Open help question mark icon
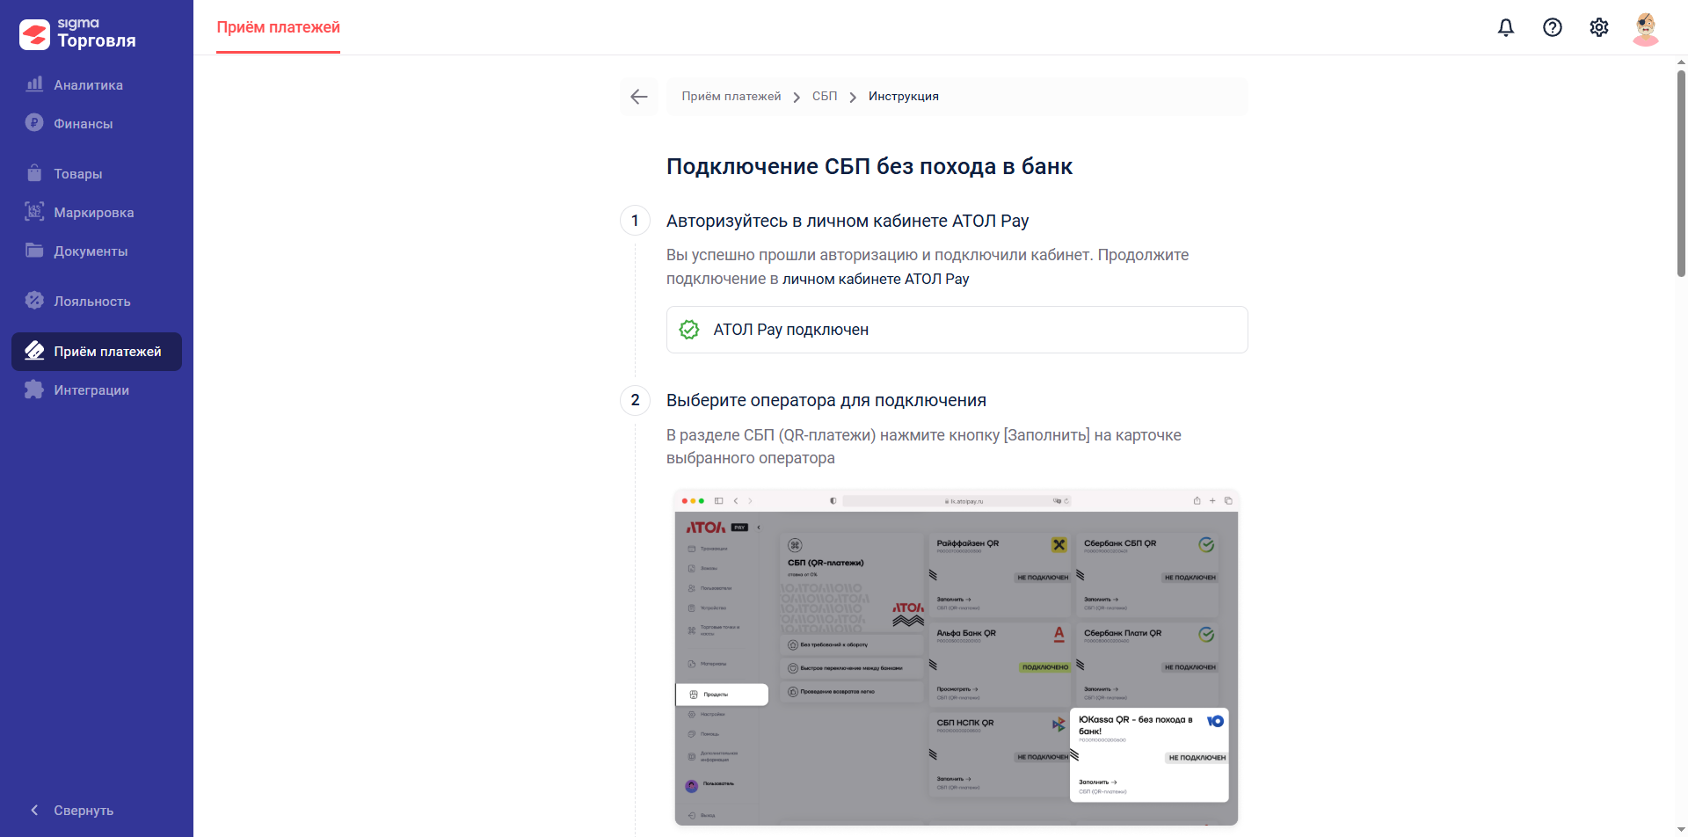1688x837 pixels. tap(1553, 27)
